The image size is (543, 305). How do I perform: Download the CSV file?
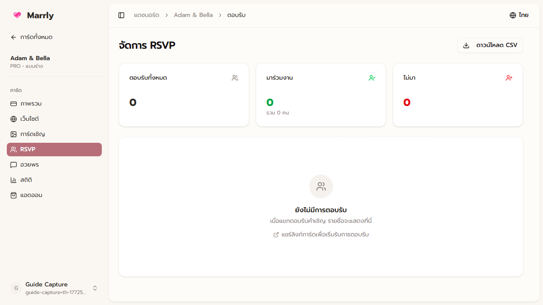490,45
